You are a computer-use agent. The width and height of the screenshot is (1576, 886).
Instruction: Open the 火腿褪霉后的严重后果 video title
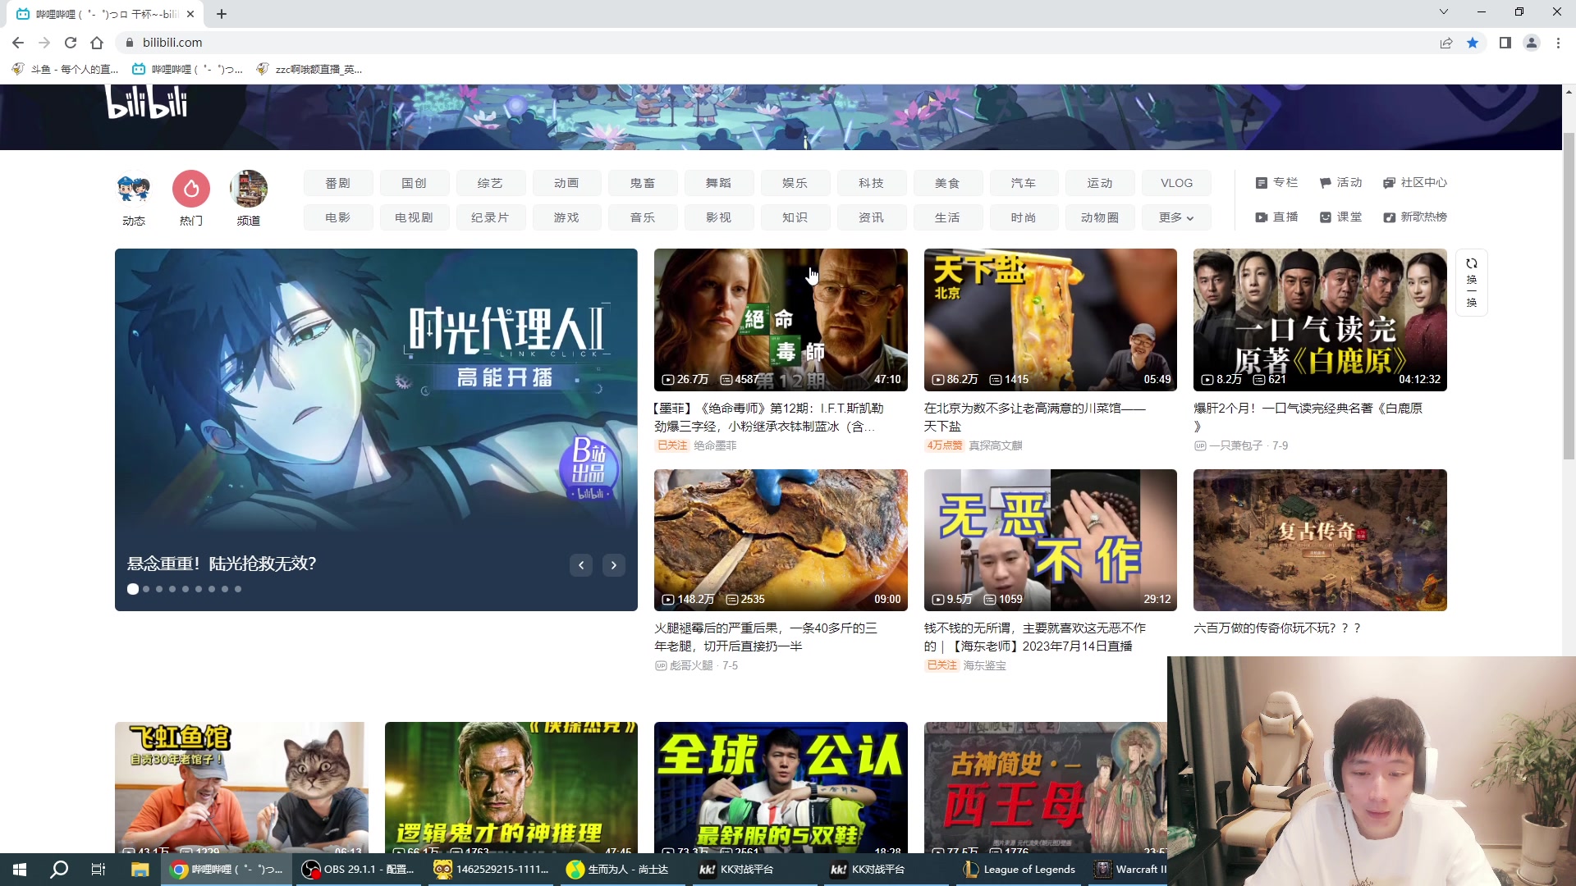click(766, 637)
